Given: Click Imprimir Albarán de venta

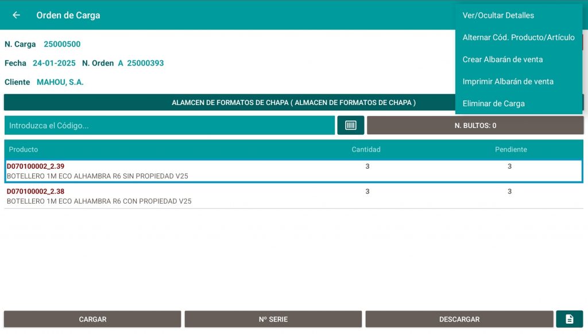Looking at the screenshot, I should [508, 81].
